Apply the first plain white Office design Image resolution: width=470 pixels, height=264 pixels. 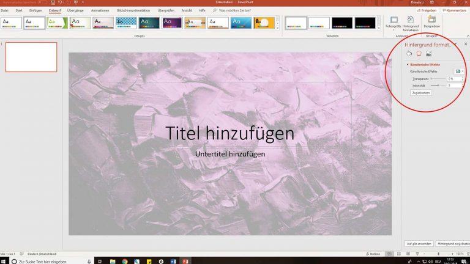(12, 23)
